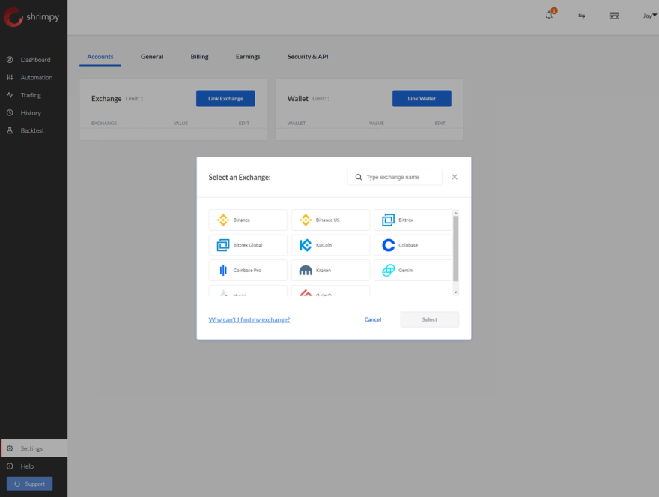
Task: Click the exchange list scrollbar
Action: (455, 248)
